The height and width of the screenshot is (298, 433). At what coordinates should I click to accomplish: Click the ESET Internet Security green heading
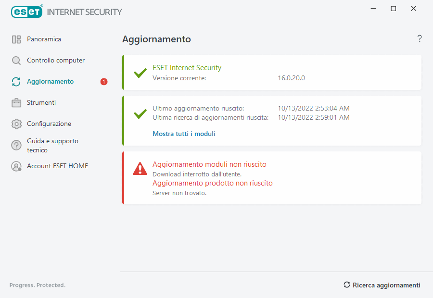click(x=187, y=68)
